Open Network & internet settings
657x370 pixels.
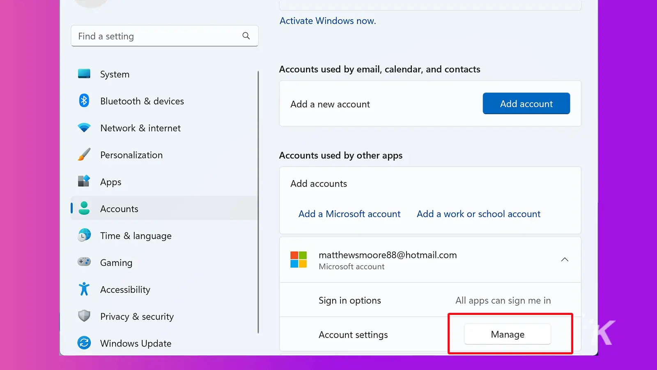point(164,128)
